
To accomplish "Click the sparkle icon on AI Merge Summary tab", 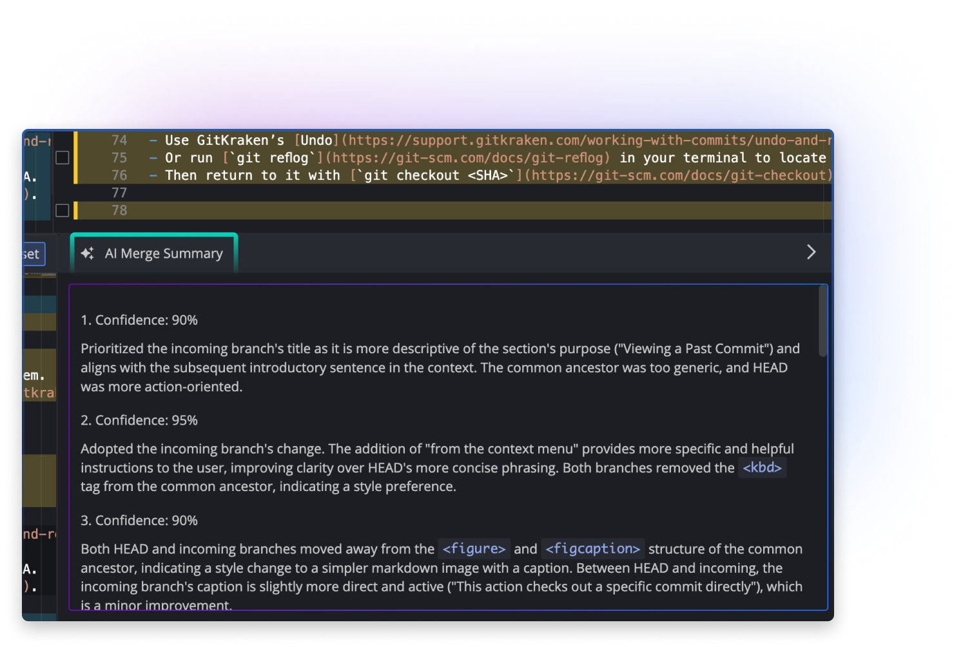I will [88, 253].
